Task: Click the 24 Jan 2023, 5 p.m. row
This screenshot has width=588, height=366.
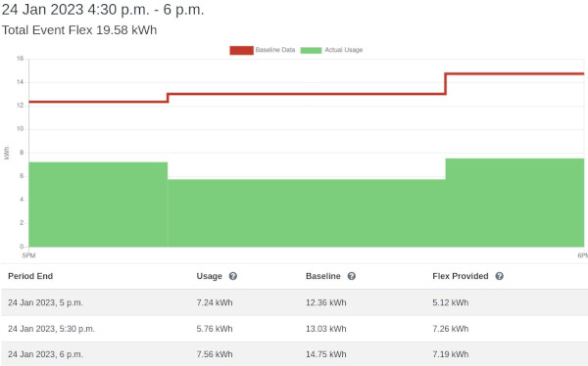Action: 294,302
